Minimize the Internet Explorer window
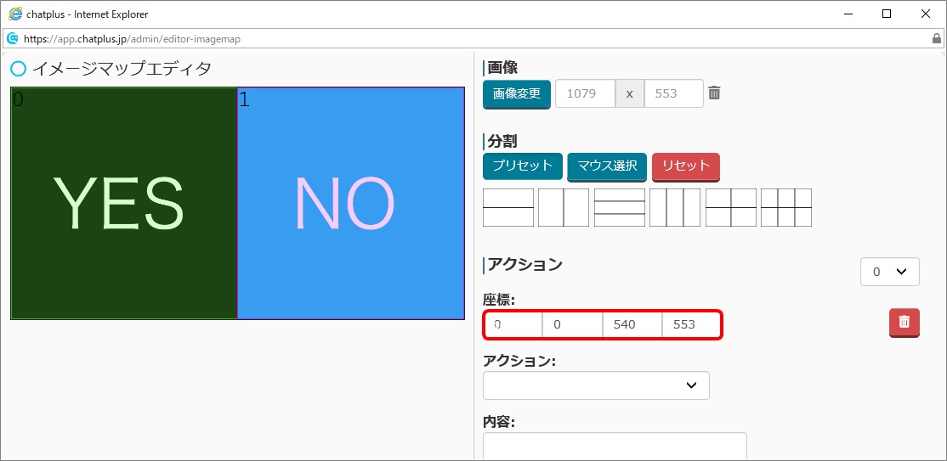The width and height of the screenshot is (947, 461). (848, 14)
